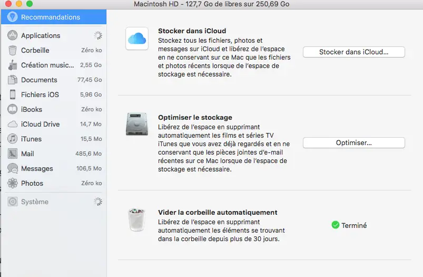Click the 2,55 Go size value
The width and height of the screenshot is (423, 277).
tap(91, 65)
